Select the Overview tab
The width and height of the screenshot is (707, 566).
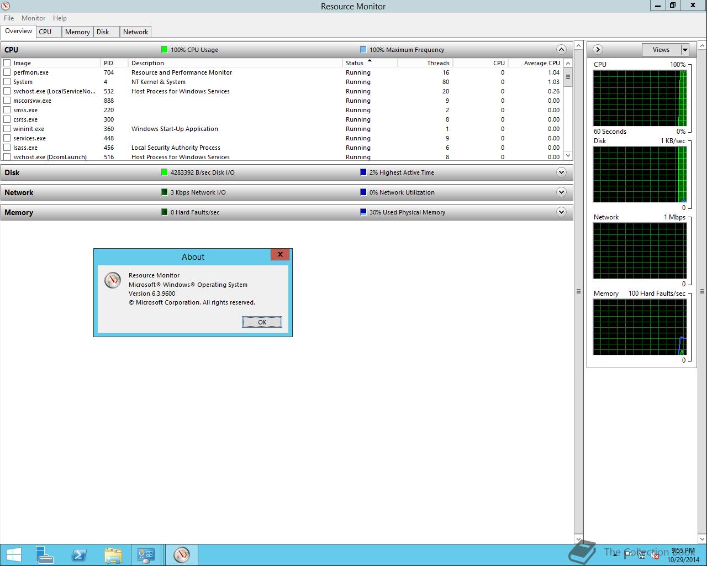18,31
